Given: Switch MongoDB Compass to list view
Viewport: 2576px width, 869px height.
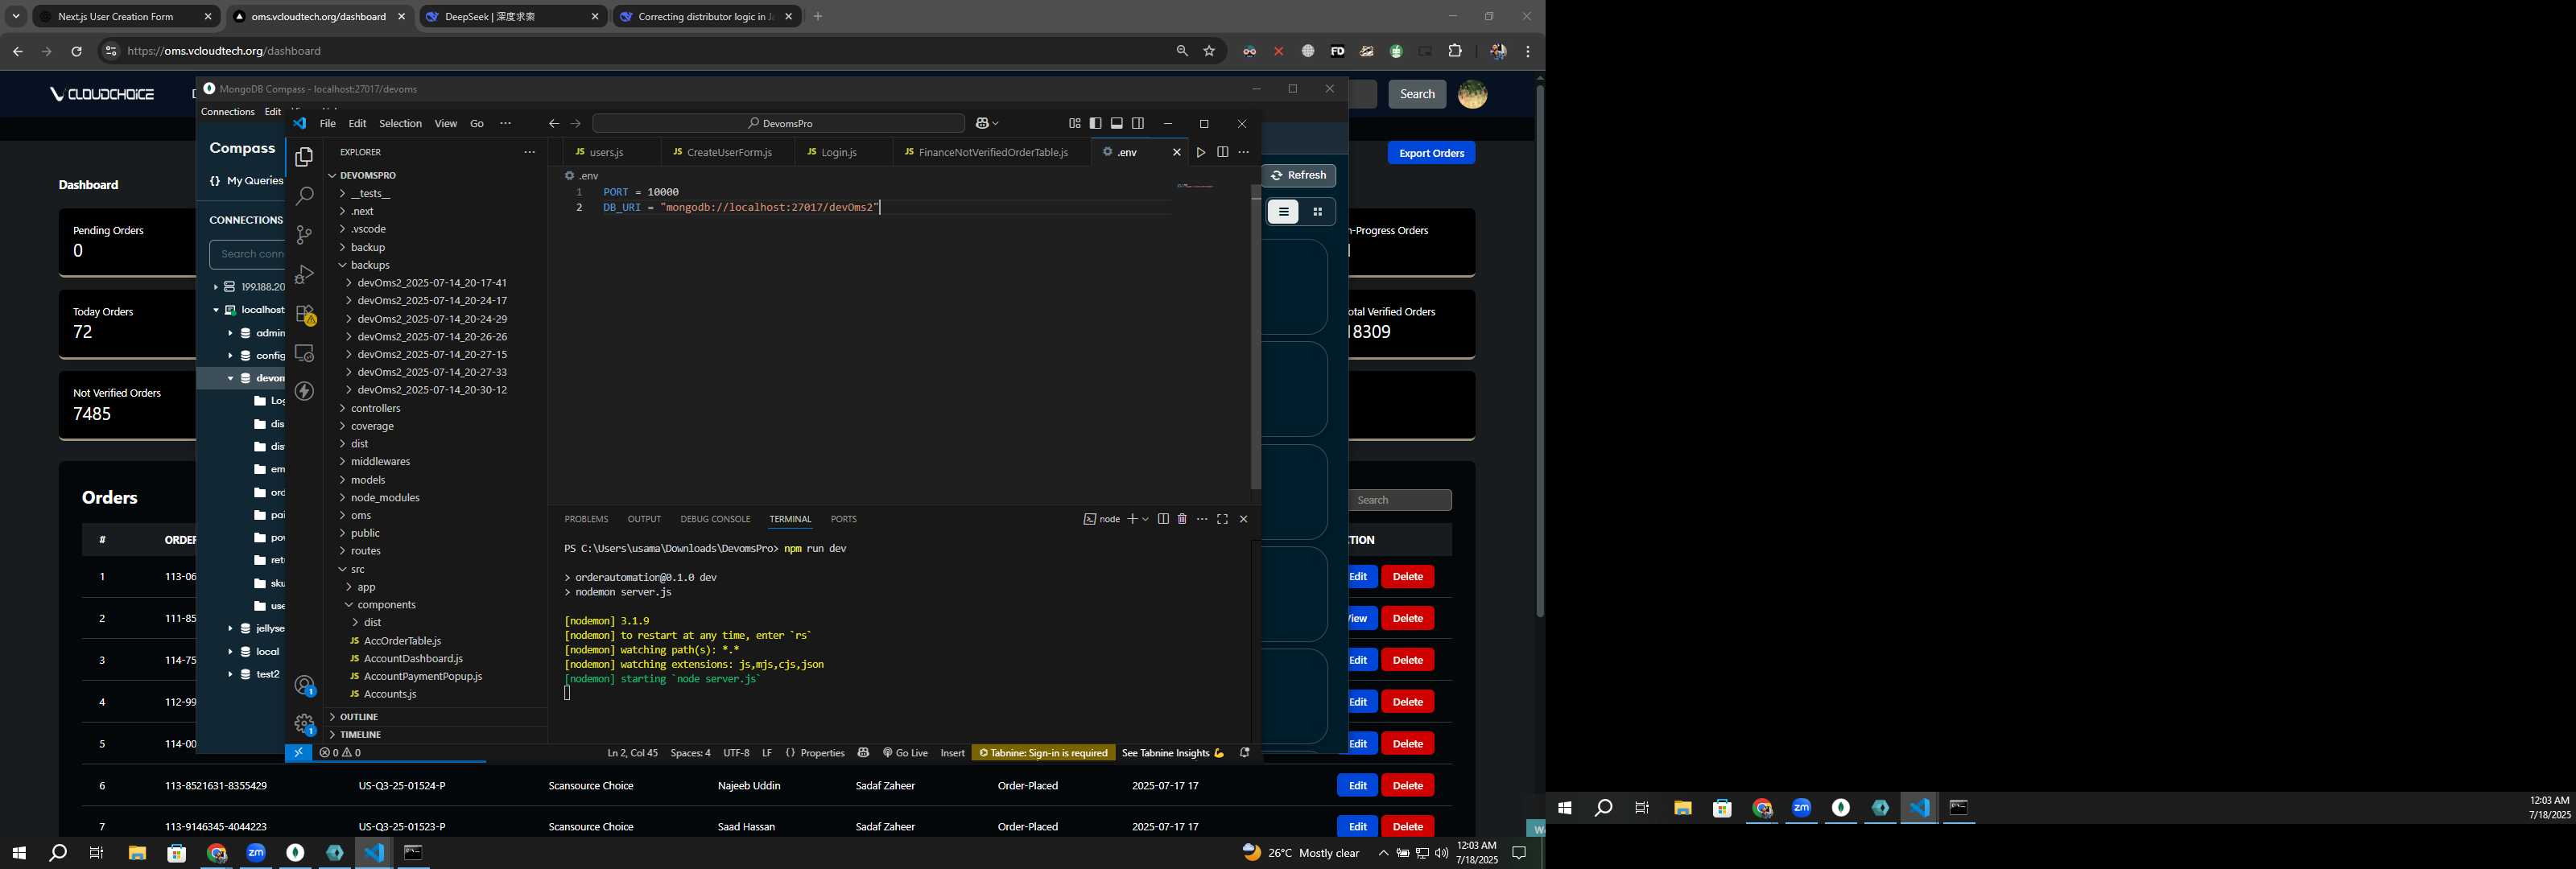Looking at the screenshot, I should 1283,212.
